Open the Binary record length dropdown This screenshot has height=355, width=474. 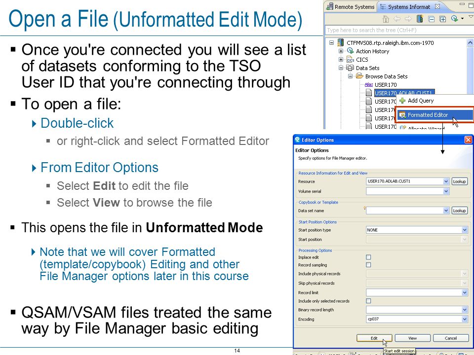(x=465, y=310)
